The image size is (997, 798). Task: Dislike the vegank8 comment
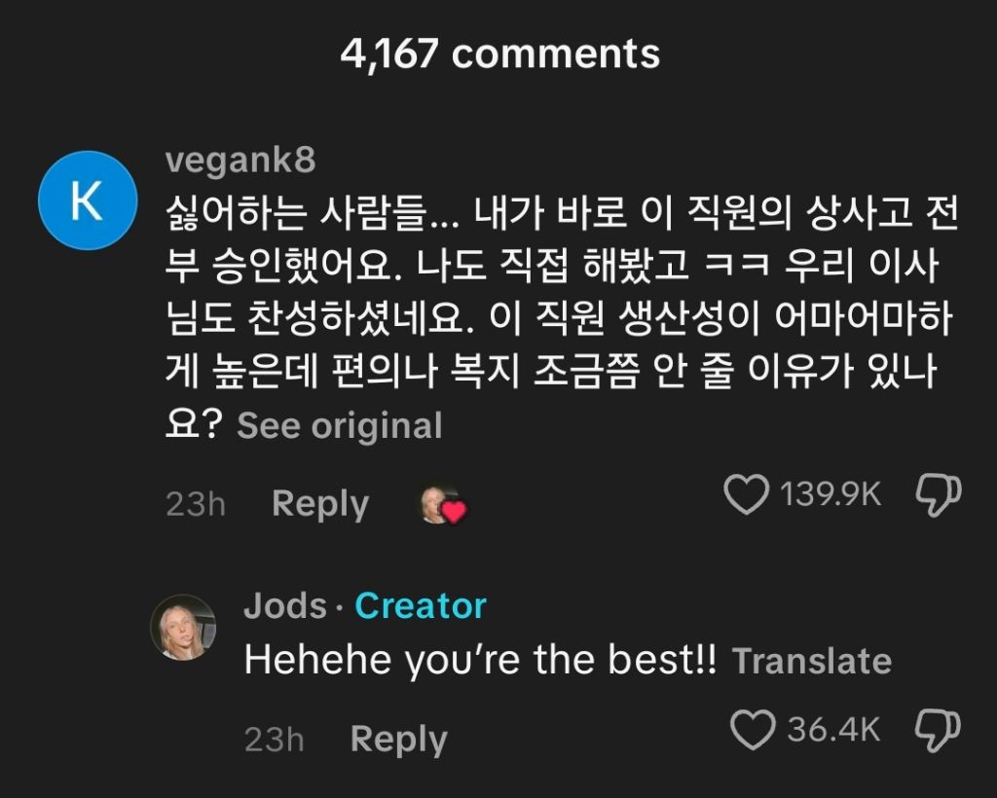[x=939, y=495]
